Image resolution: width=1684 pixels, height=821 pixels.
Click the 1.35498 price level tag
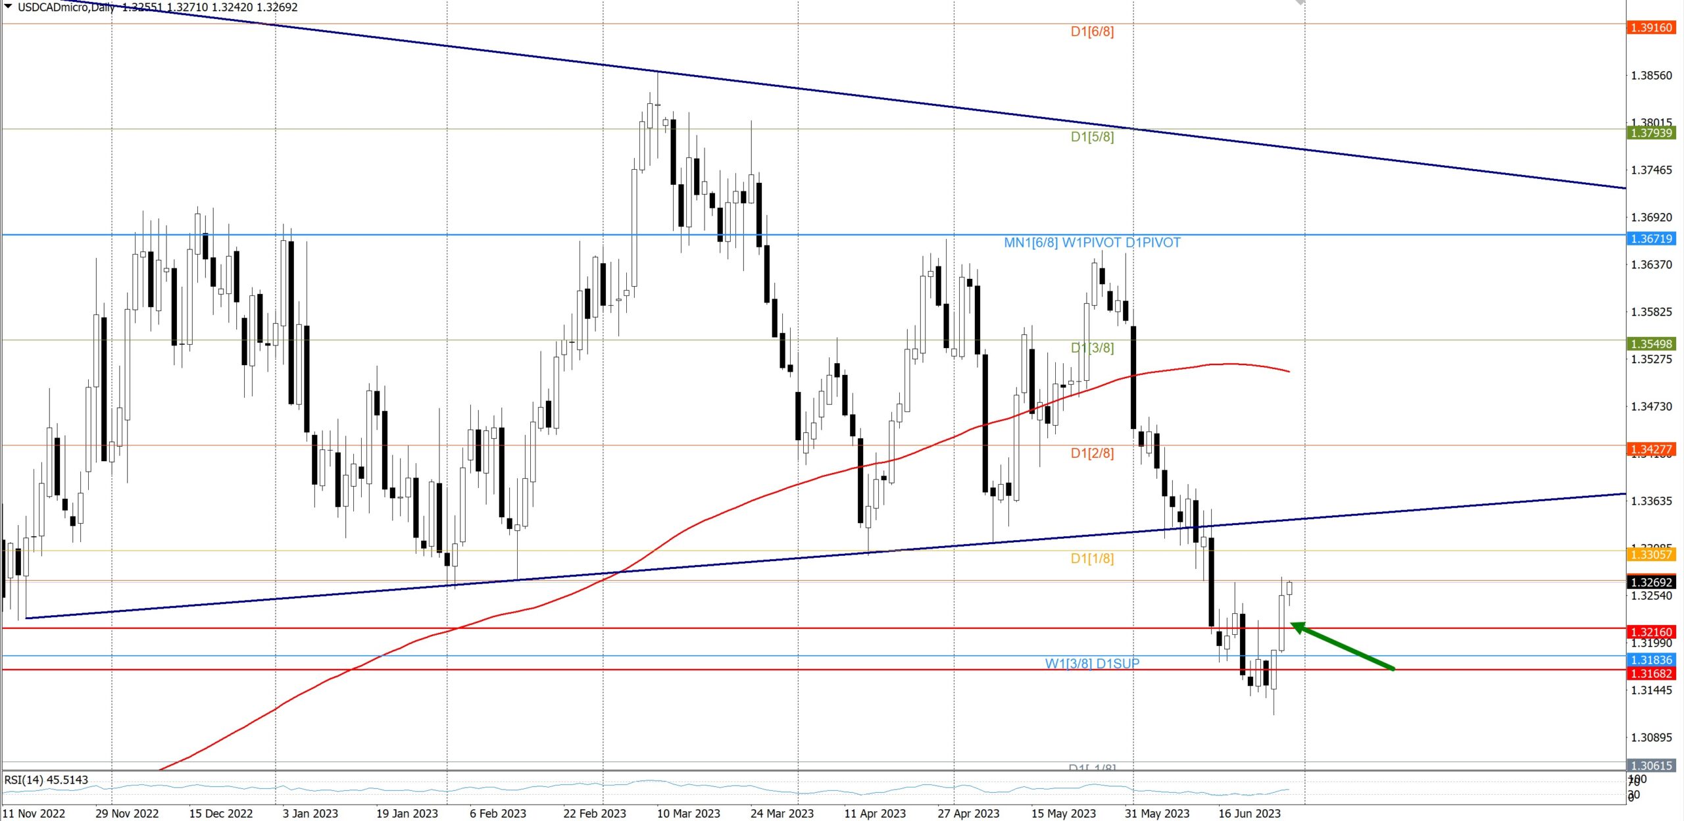click(x=1651, y=344)
